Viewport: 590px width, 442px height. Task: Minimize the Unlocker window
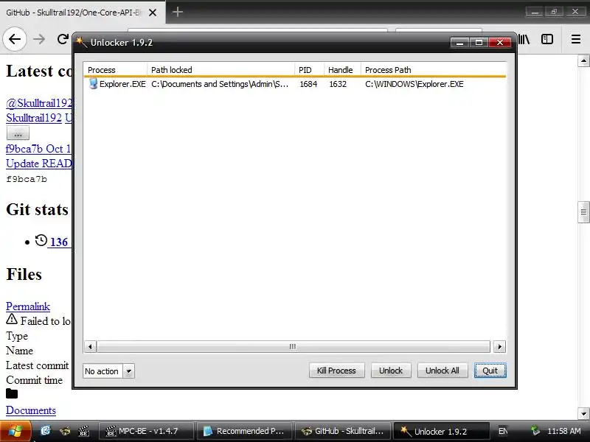click(459, 43)
